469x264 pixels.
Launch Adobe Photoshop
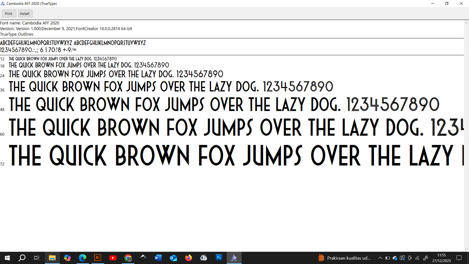[x=219, y=258]
